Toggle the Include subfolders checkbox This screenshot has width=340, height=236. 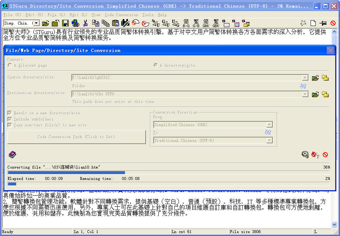pos(9,118)
